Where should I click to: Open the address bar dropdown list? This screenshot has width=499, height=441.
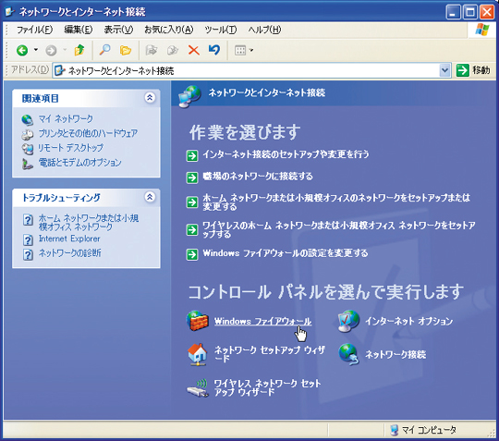(444, 70)
